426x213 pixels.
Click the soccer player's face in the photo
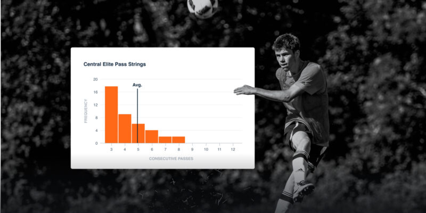[x=286, y=52]
